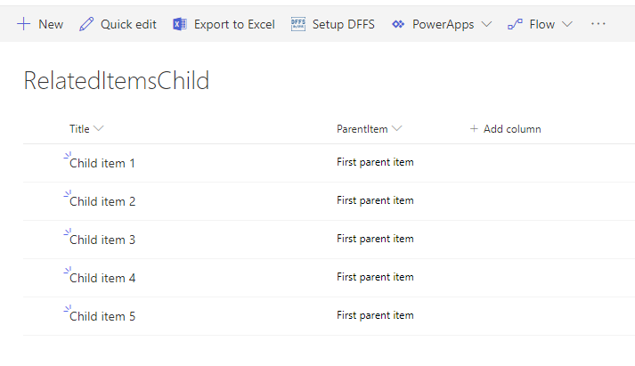Image resolution: width=635 pixels, height=366 pixels.
Task: Click First parent item for Child item 2
Action: (375, 201)
